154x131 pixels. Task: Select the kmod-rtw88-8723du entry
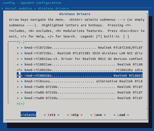click(80, 98)
